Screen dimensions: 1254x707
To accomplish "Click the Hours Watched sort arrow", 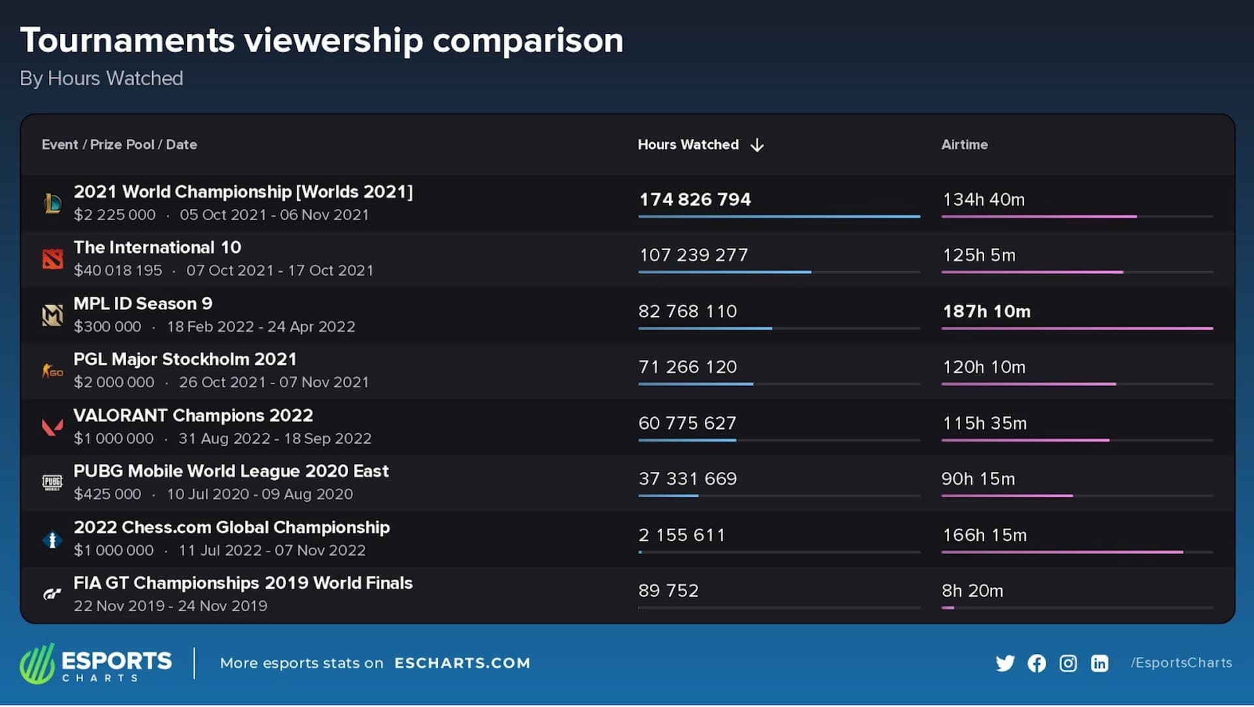I will pyautogui.click(x=757, y=145).
